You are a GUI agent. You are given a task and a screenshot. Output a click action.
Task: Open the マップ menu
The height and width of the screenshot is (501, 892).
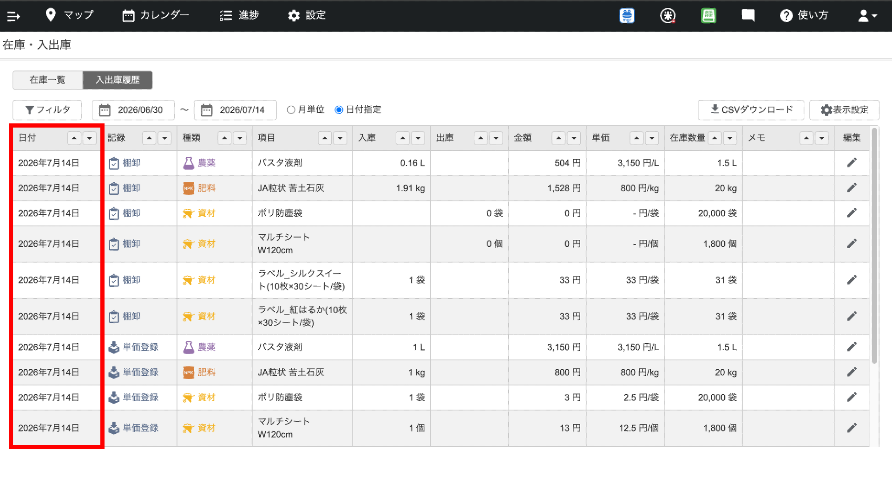tap(70, 15)
